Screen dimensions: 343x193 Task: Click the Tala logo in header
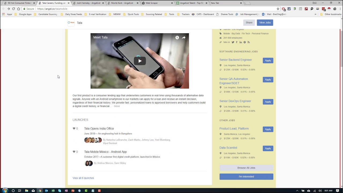[x=71, y=23]
